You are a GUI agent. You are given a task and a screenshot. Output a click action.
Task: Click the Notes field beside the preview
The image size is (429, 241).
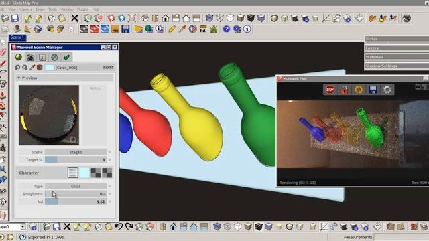(95, 115)
